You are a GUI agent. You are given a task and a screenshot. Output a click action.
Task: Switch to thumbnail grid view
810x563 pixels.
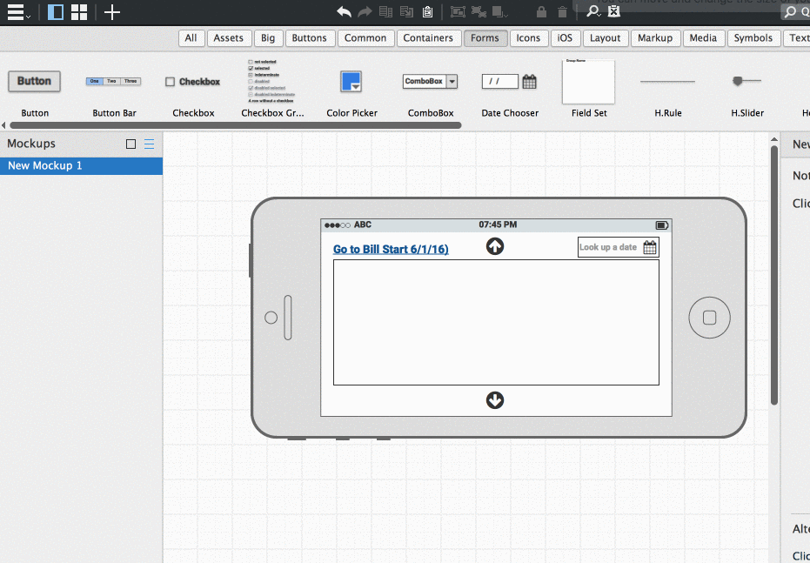[79, 12]
